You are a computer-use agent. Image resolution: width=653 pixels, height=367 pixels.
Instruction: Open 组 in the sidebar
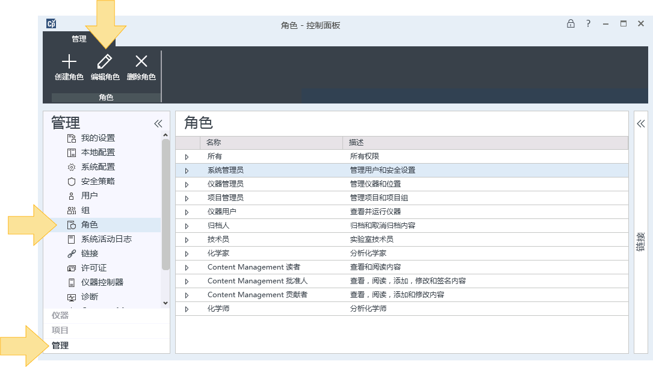tap(85, 210)
